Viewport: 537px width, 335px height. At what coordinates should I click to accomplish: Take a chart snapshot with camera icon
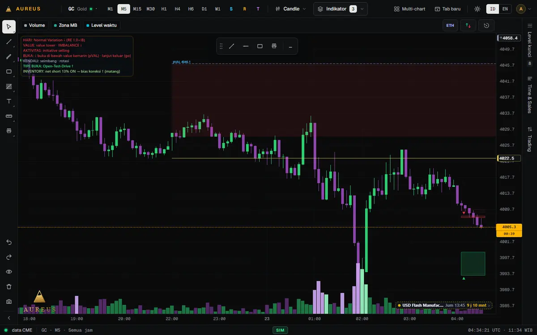[x=9, y=301]
